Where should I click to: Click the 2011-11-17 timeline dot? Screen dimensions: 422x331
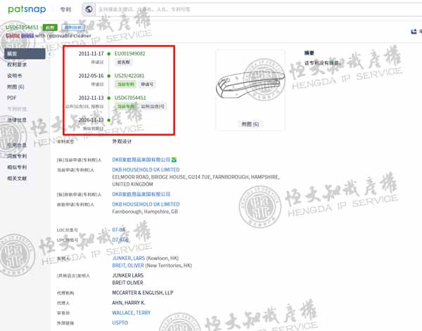pos(109,54)
